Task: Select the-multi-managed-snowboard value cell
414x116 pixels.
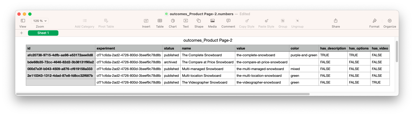Action: click(262, 69)
